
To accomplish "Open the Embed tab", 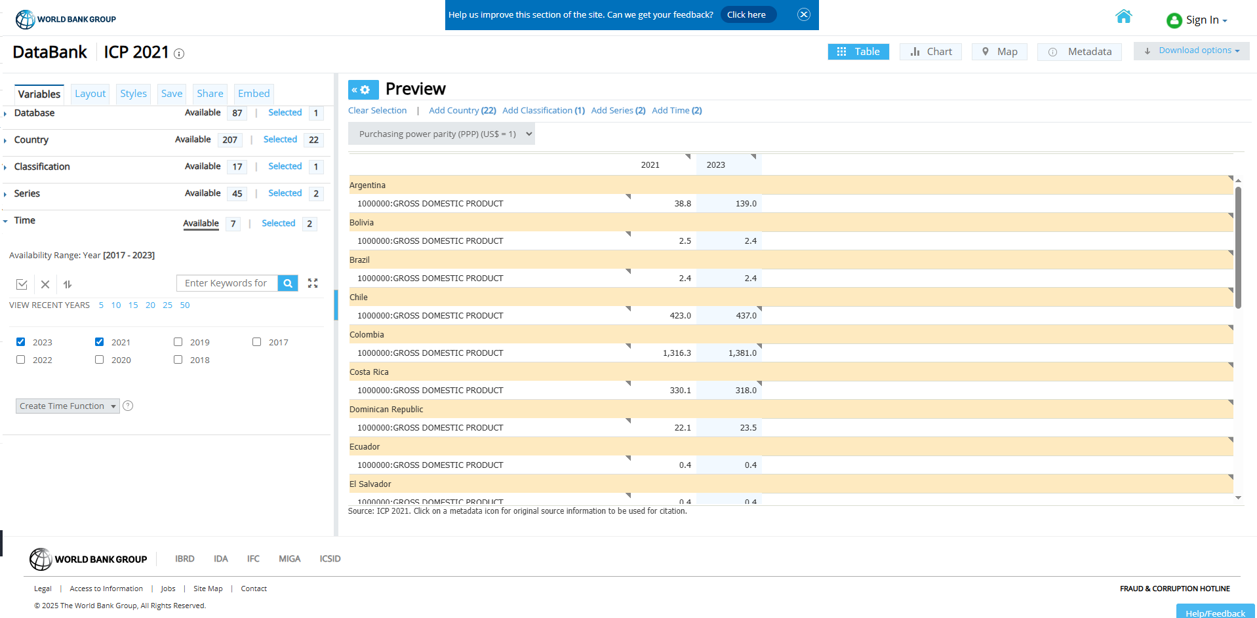I will (x=254, y=94).
